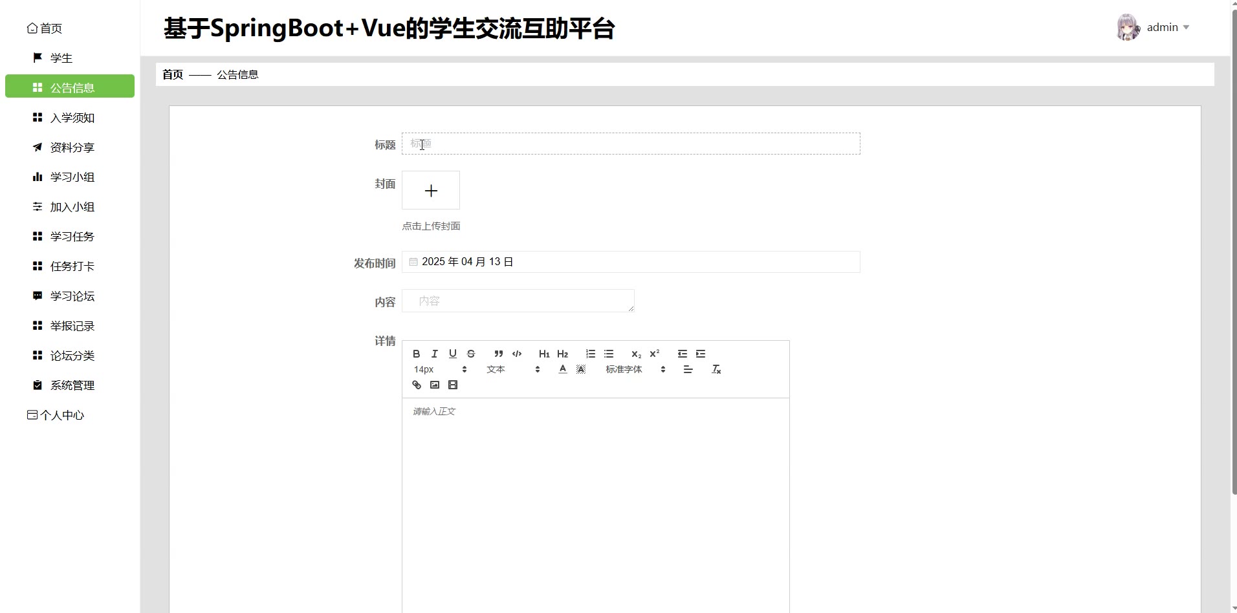This screenshot has width=1237, height=613.
Task: Insert an image into the editor
Action: pos(435,385)
